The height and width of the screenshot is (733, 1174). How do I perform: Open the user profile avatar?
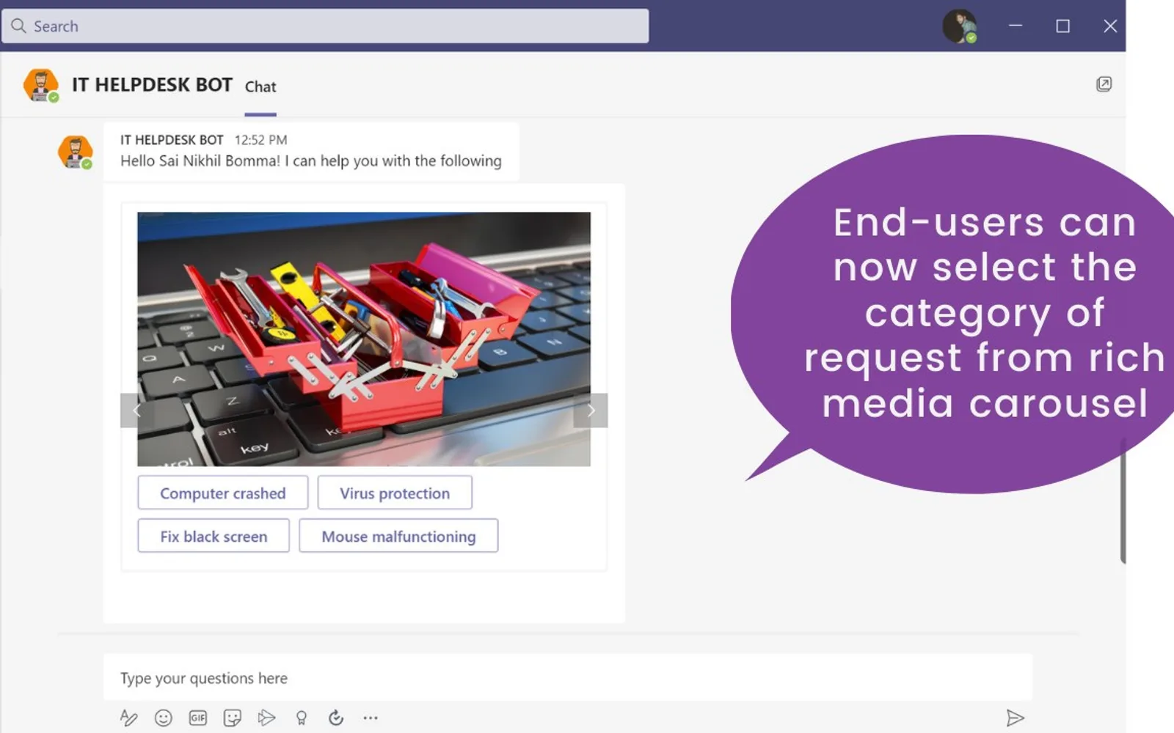pyautogui.click(x=959, y=26)
